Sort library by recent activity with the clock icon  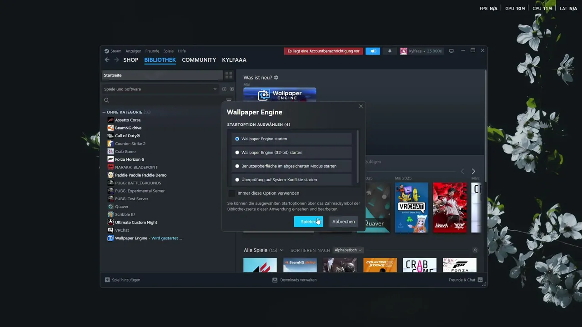click(224, 89)
